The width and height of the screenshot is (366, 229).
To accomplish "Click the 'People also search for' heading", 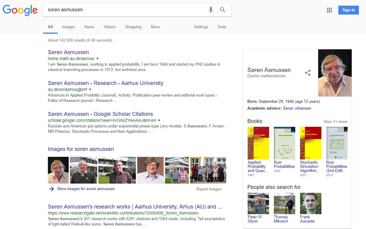I will click(274, 187).
